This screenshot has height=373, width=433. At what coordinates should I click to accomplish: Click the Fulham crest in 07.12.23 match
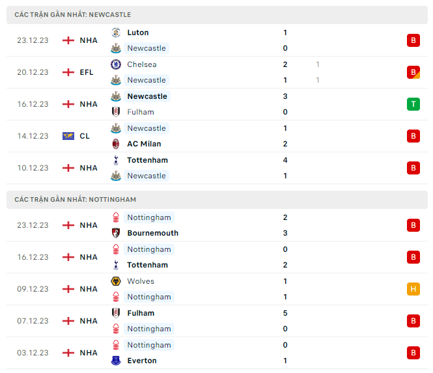(x=116, y=313)
